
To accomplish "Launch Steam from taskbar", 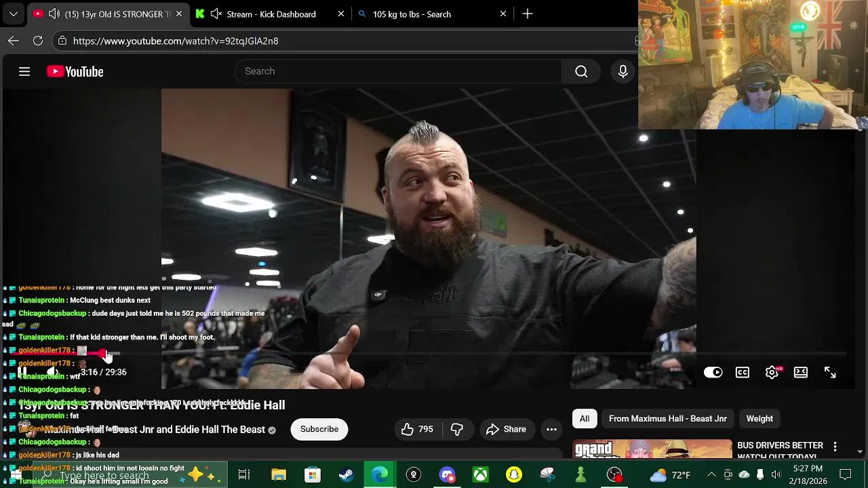I will pyautogui.click(x=346, y=475).
